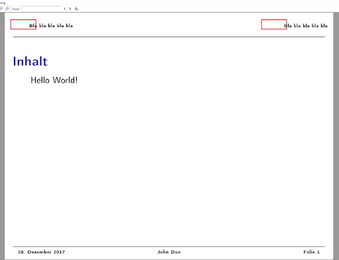Click the Find next arrow
The width and height of the screenshot is (339, 260).
pos(70,9)
